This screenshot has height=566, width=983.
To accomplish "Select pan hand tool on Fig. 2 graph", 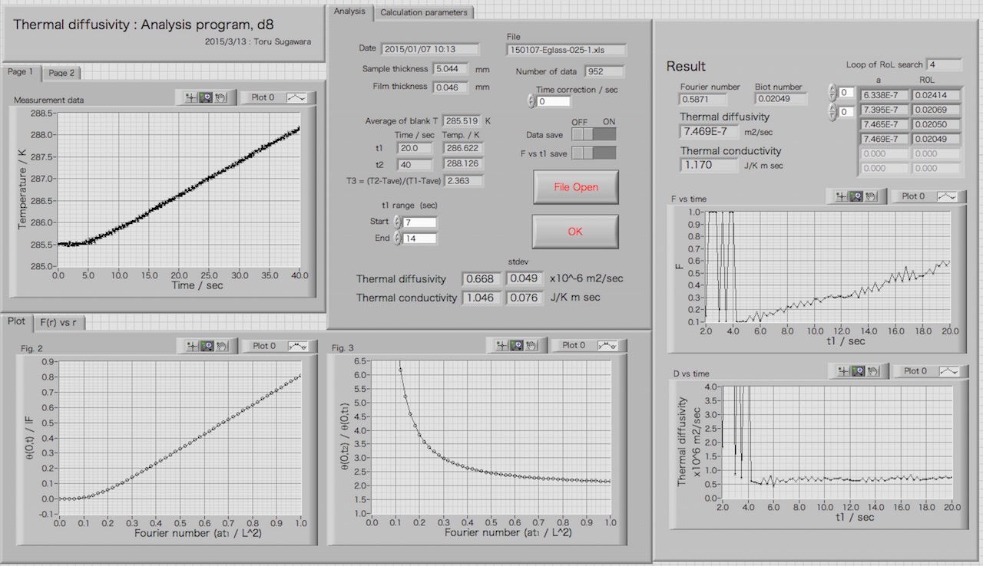I will [221, 346].
